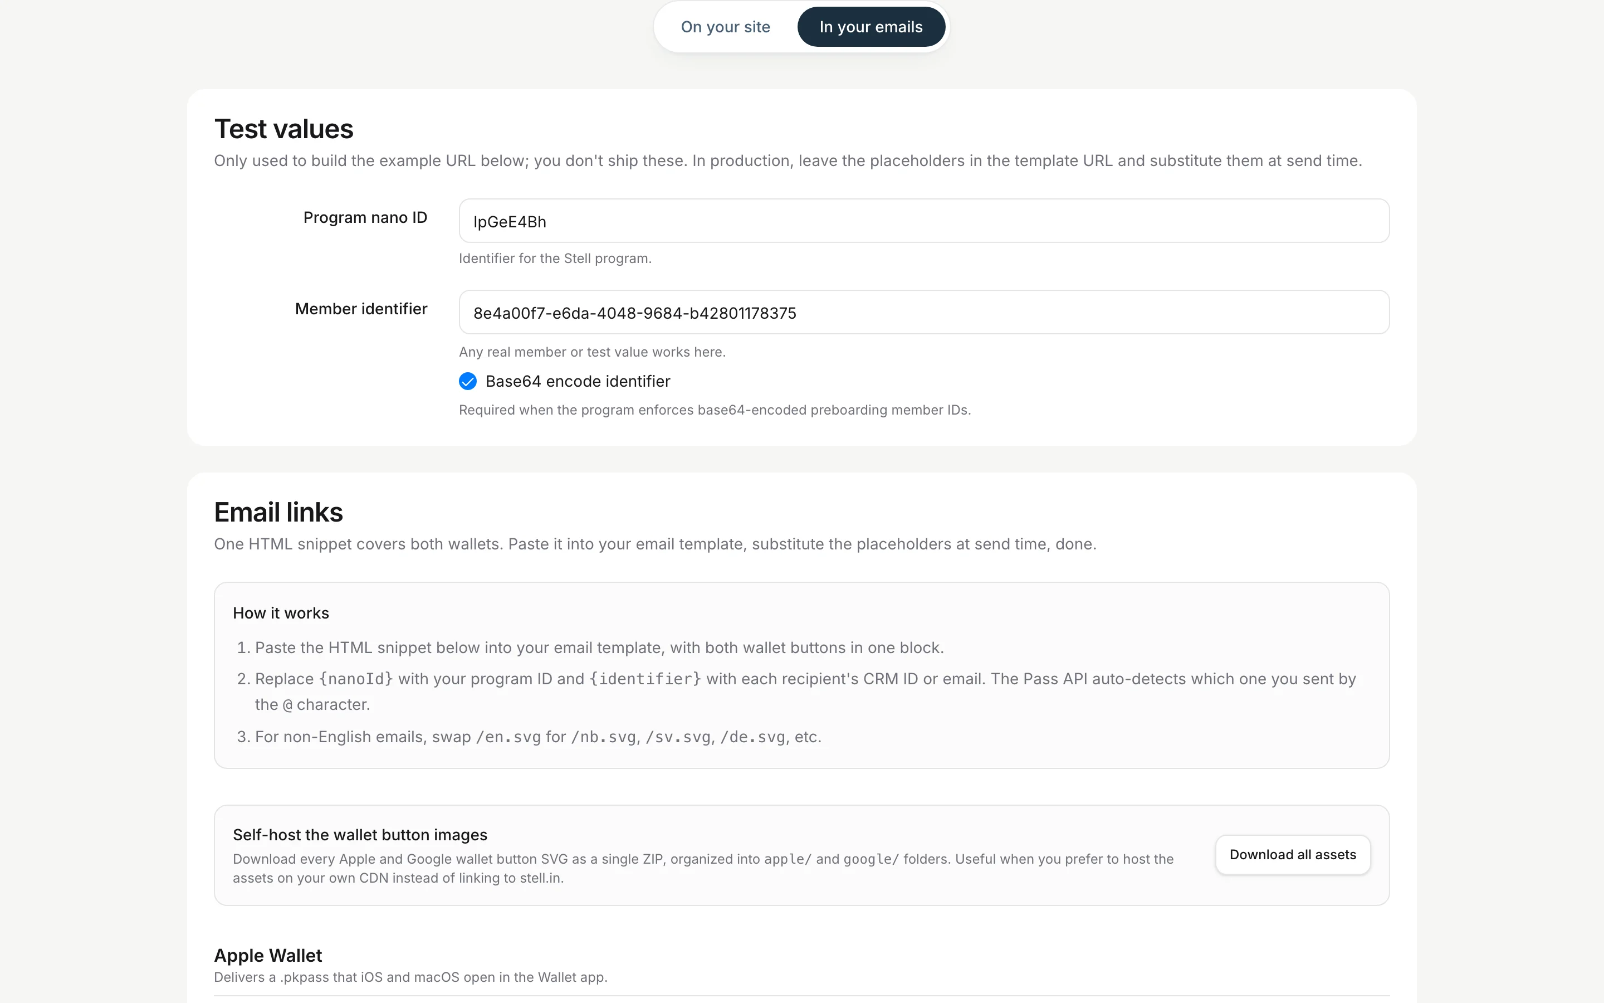This screenshot has height=1003, width=1604.
Task: Click the /nb.svg code text in step 3
Action: (604, 737)
